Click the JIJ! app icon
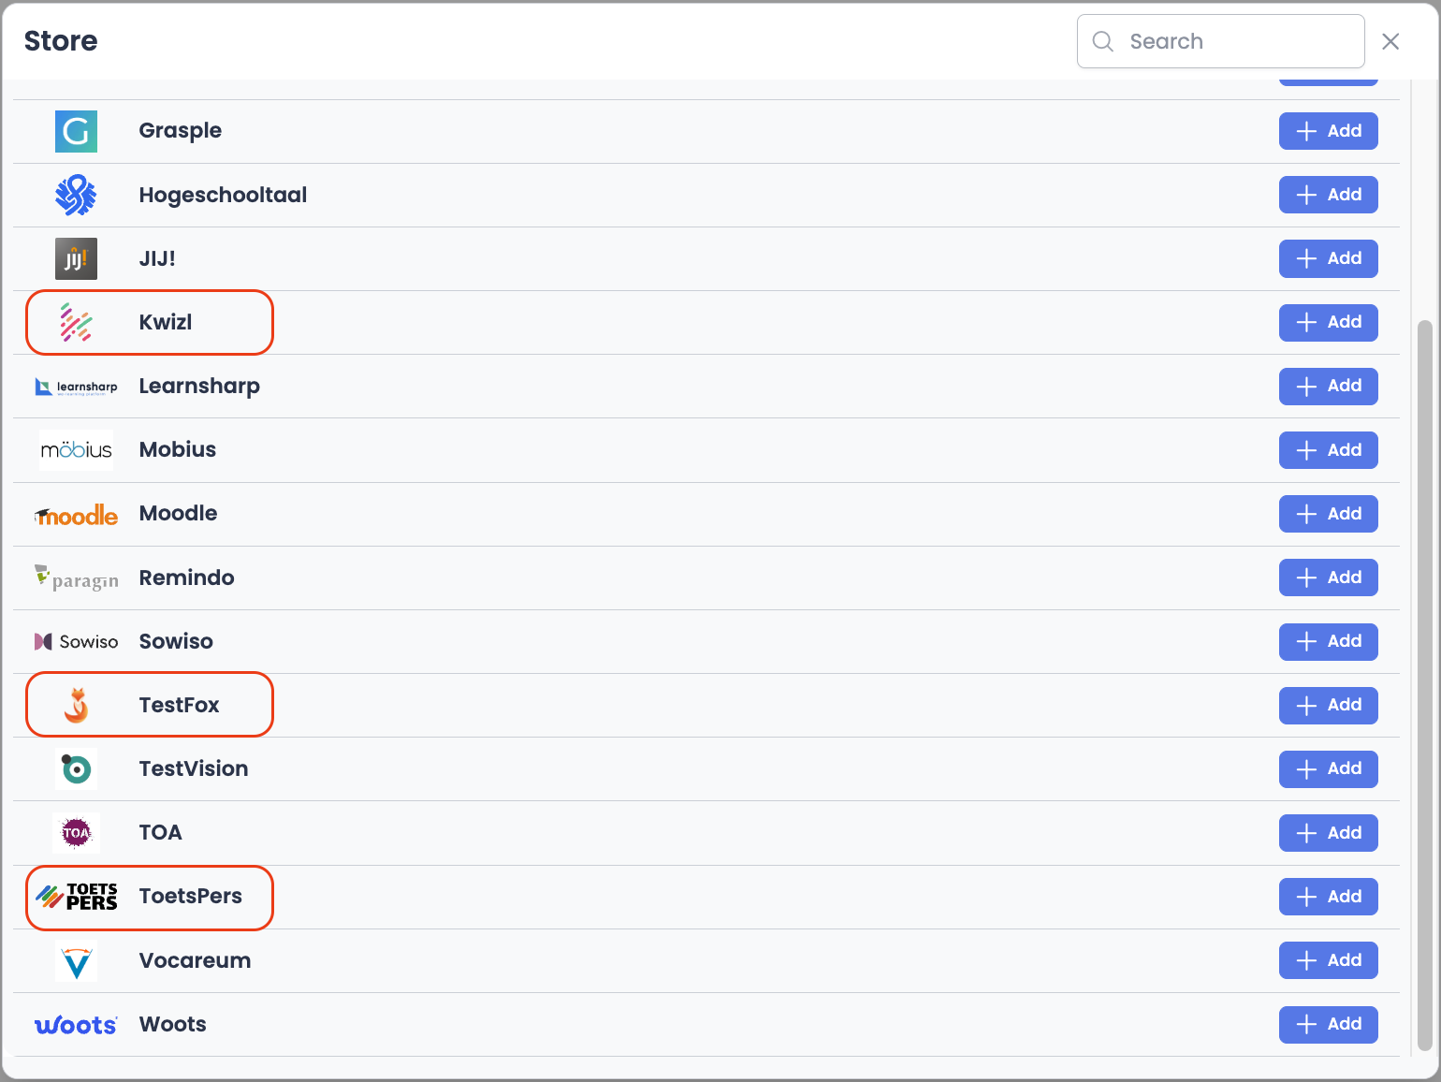The width and height of the screenshot is (1441, 1082). 76,258
